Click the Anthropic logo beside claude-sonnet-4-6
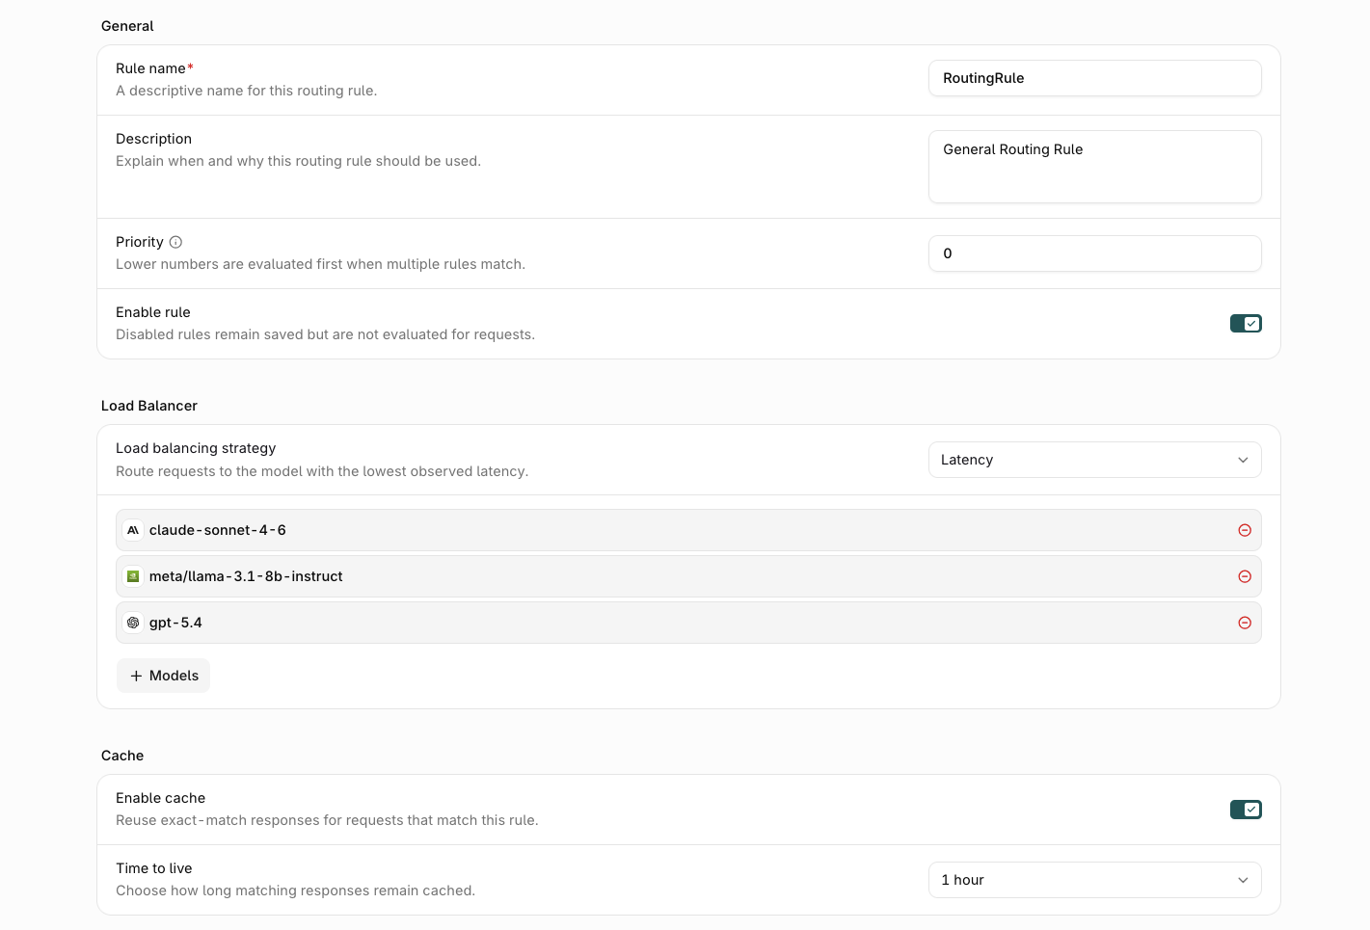The height and width of the screenshot is (930, 1370). pyautogui.click(x=133, y=530)
